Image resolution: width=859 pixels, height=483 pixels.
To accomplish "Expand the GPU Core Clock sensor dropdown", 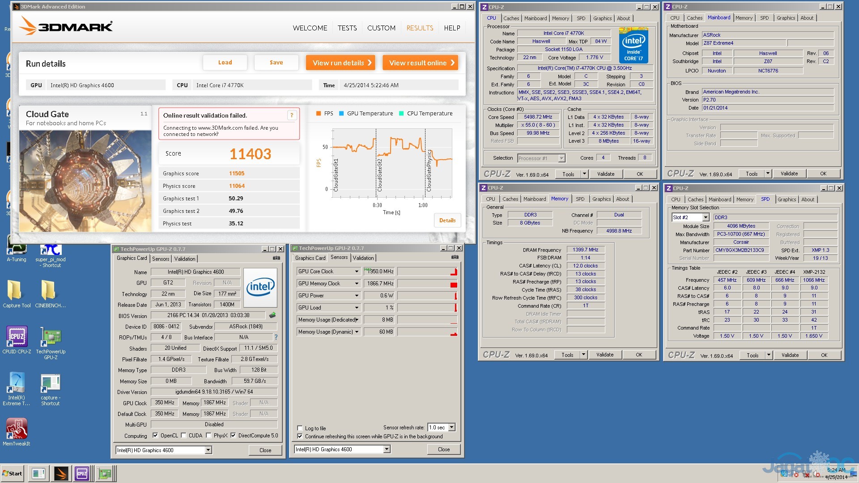I will (x=357, y=271).
